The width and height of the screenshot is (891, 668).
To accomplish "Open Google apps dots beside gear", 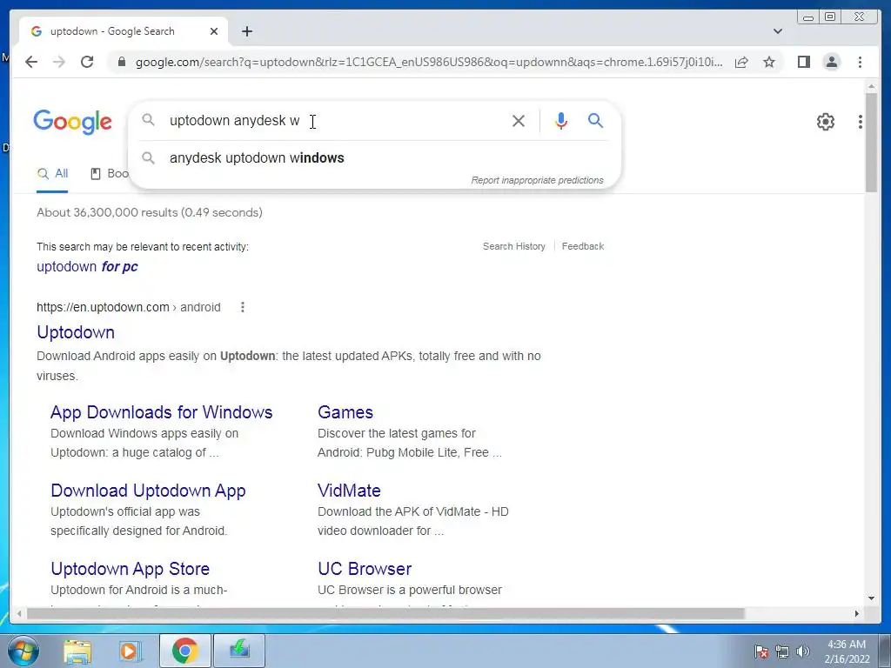I will coord(861,122).
